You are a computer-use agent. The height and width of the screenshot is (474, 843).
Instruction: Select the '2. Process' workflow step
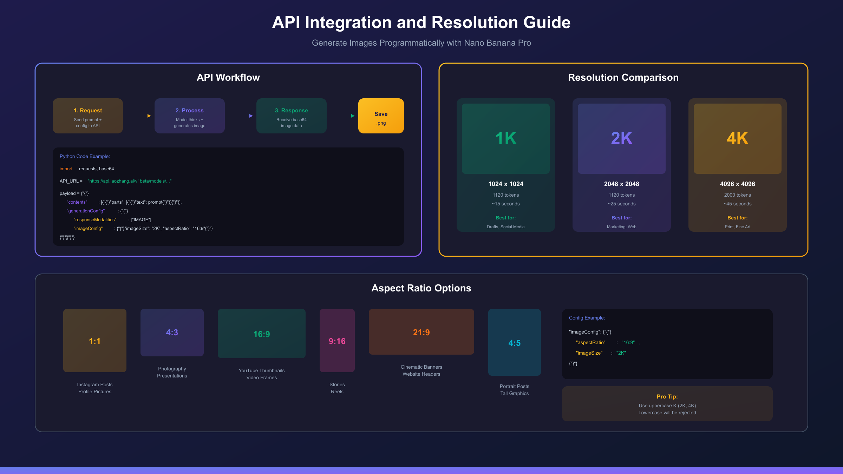(x=189, y=116)
